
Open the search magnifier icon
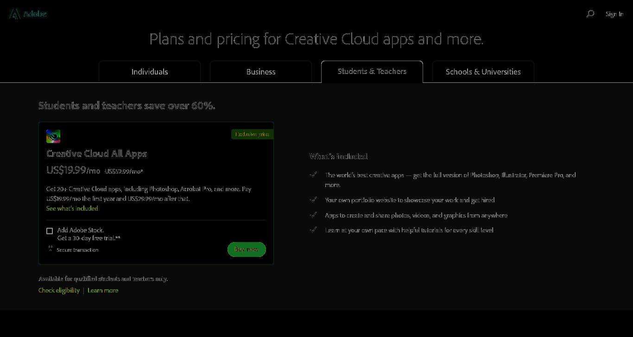pos(590,14)
